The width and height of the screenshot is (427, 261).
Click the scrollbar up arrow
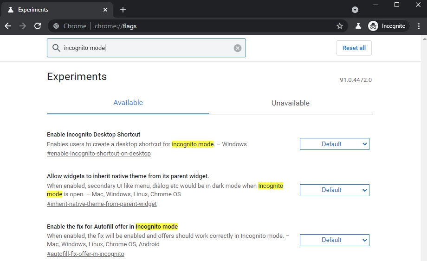pos(425,38)
